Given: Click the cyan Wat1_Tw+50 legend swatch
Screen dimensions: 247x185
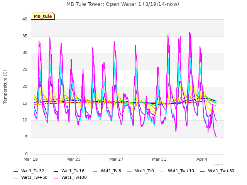Looking at the screenshot, I should point(15,178).
